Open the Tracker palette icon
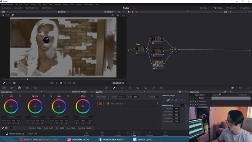The height and width of the screenshot is (142, 252). click(130, 88)
